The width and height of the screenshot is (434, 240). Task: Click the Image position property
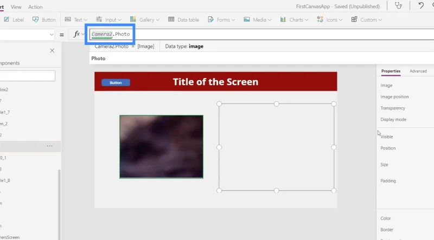[x=394, y=97]
